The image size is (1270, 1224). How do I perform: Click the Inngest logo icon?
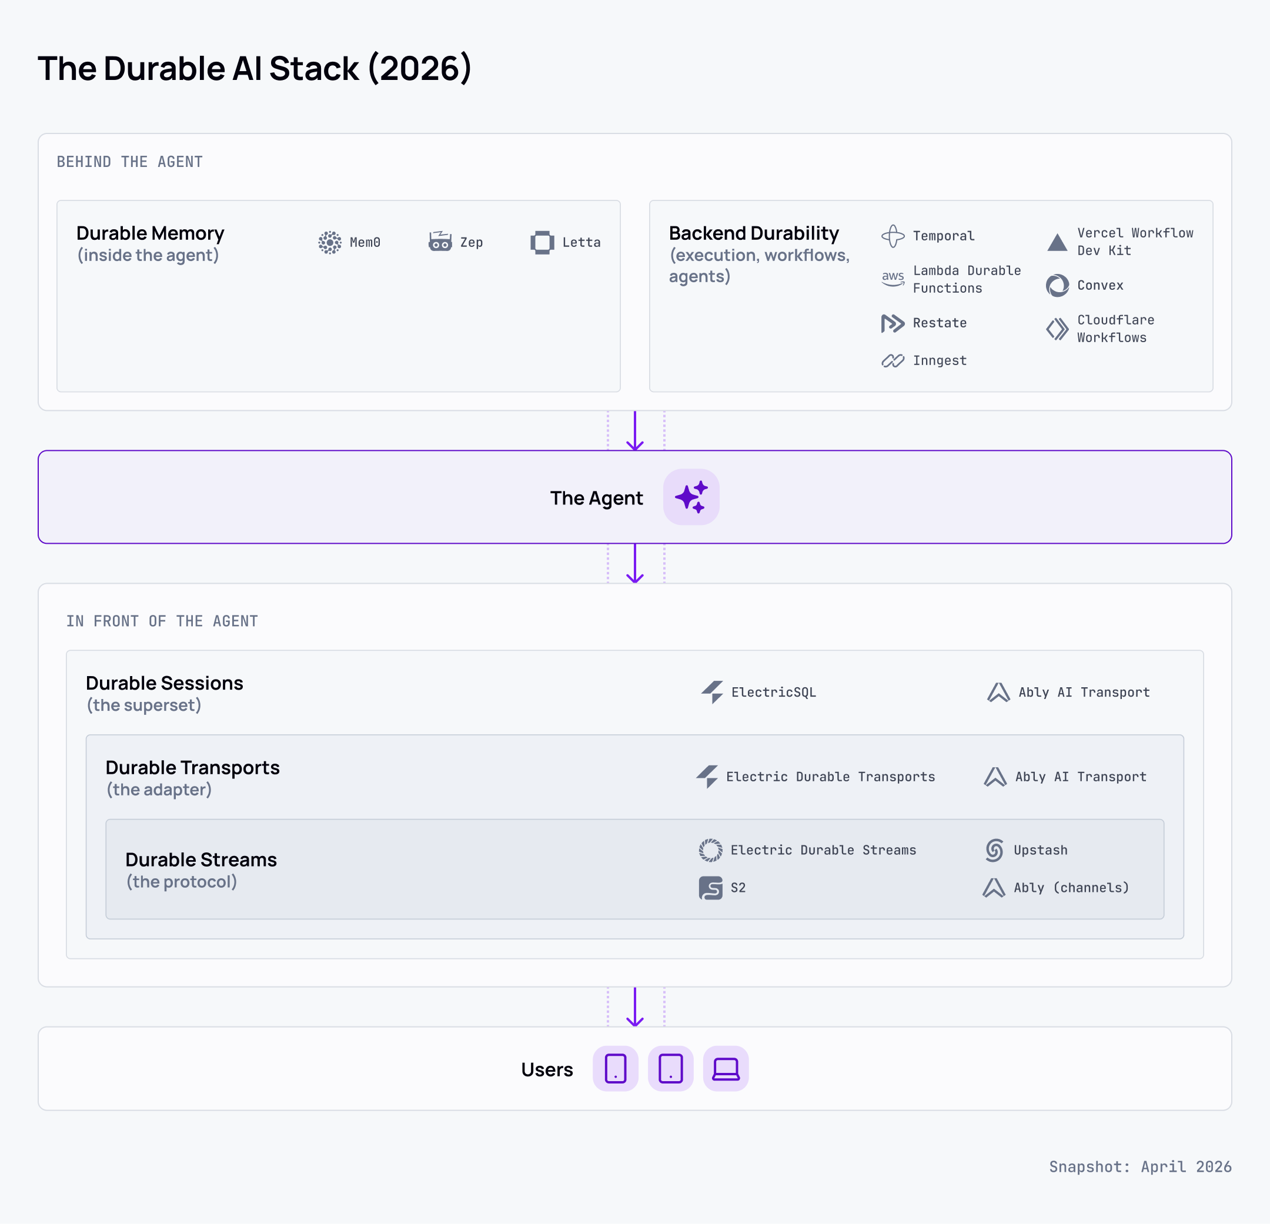click(x=893, y=360)
